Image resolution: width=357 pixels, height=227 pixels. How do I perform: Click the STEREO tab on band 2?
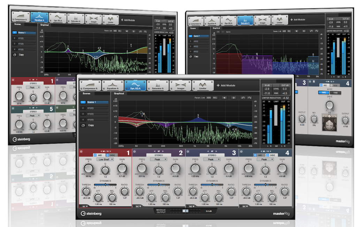(x=159, y=155)
